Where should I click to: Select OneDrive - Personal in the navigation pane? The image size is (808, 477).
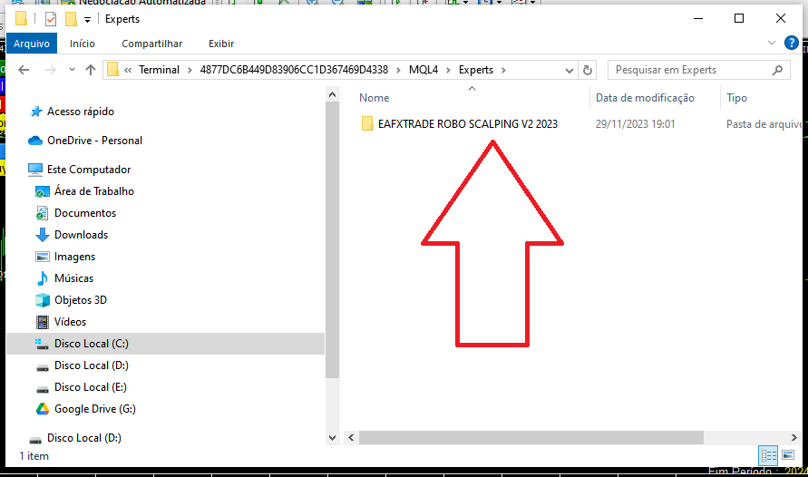click(x=94, y=141)
